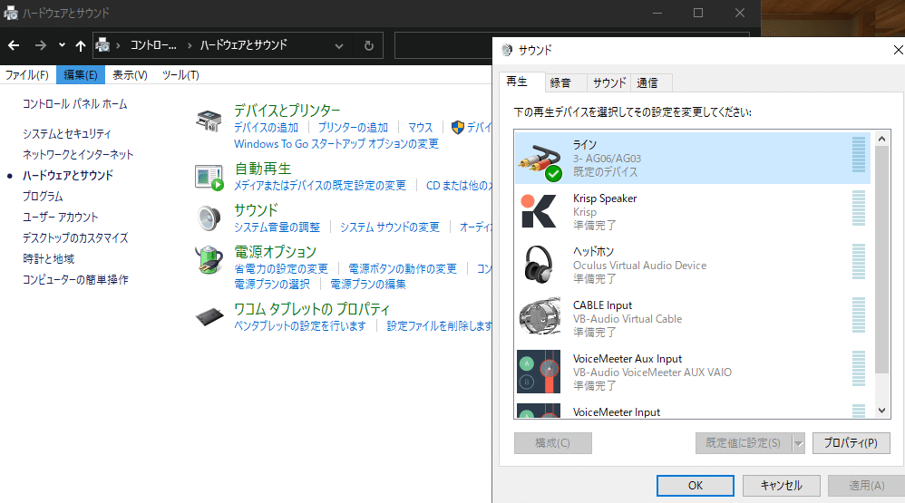
Task: Select the Krisp Speaker device icon
Action: [539, 211]
